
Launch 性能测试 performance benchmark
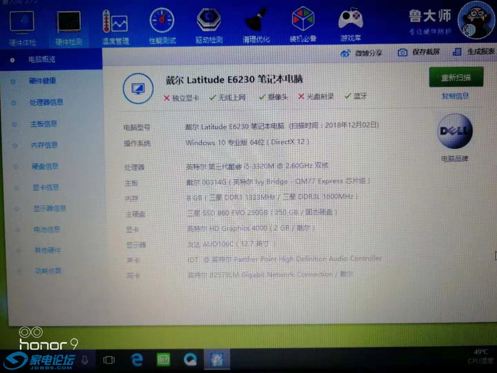click(162, 26)
